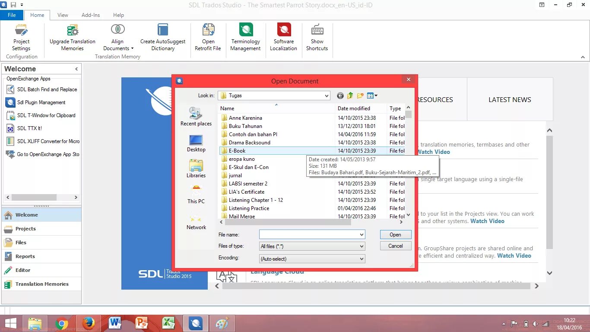590x332 pixels.
Task: Open Sdl Plugin Management app
Action: [x=36, y=102]
